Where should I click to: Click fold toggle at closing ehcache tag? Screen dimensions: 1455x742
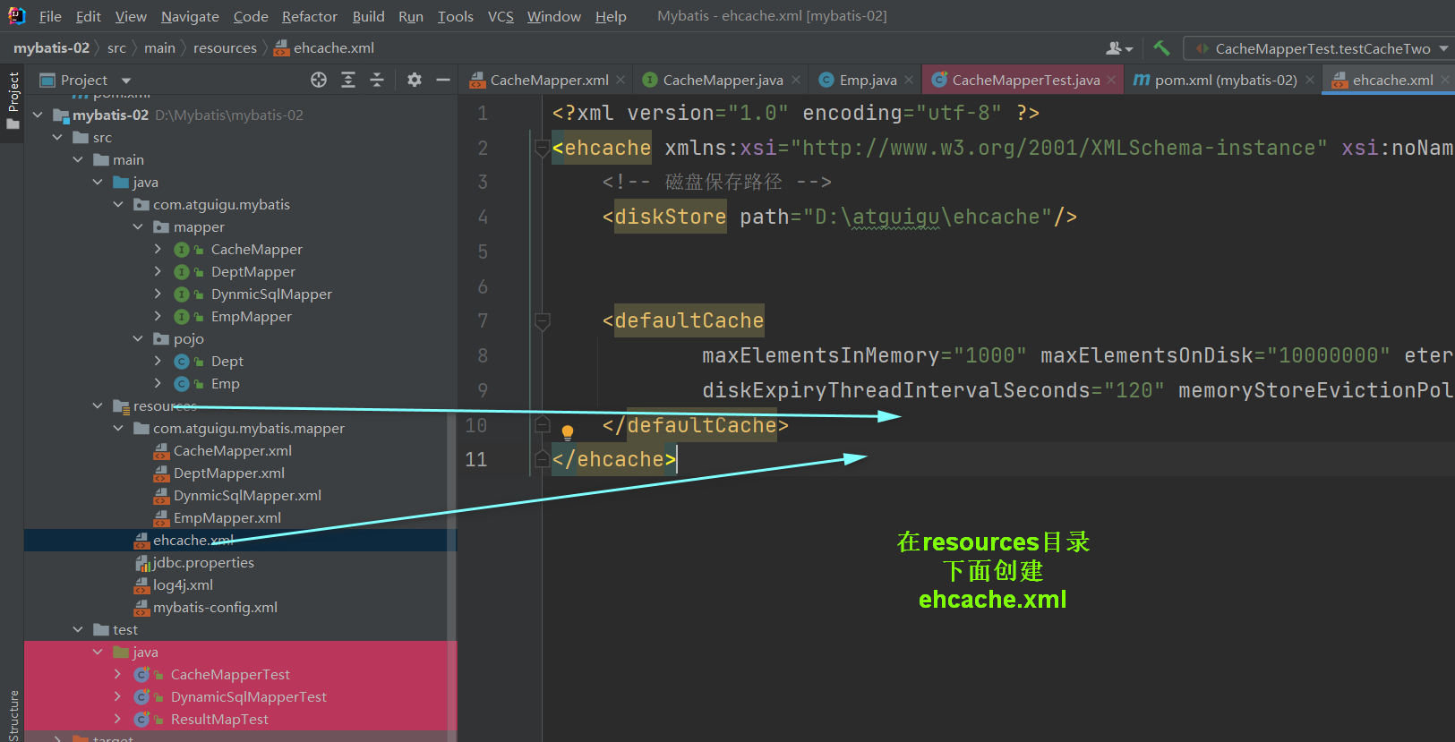tap(542, 459)
